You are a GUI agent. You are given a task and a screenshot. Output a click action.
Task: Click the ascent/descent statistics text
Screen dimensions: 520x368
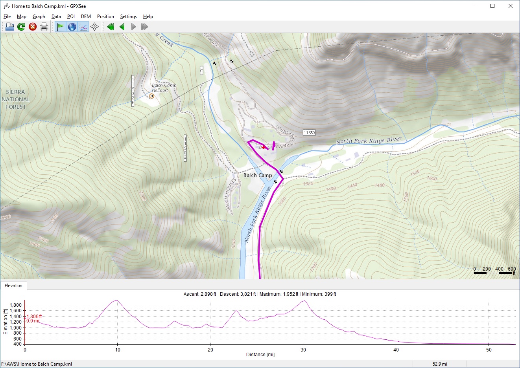tap(260, 294)
